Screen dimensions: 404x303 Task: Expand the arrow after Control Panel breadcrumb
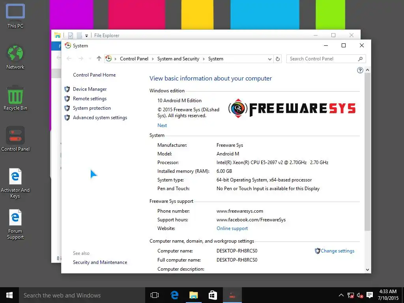[x=153, y=59]
